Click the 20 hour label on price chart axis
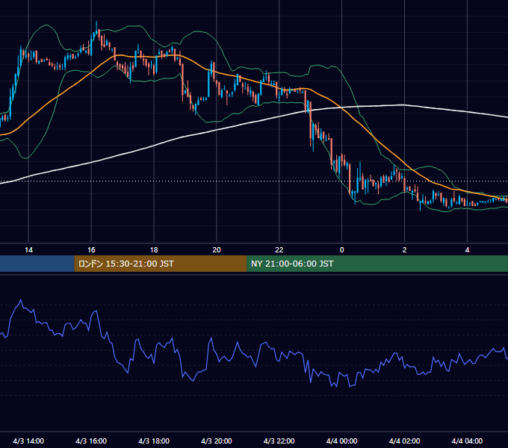The image size is (508, 448). coord(217,250)
